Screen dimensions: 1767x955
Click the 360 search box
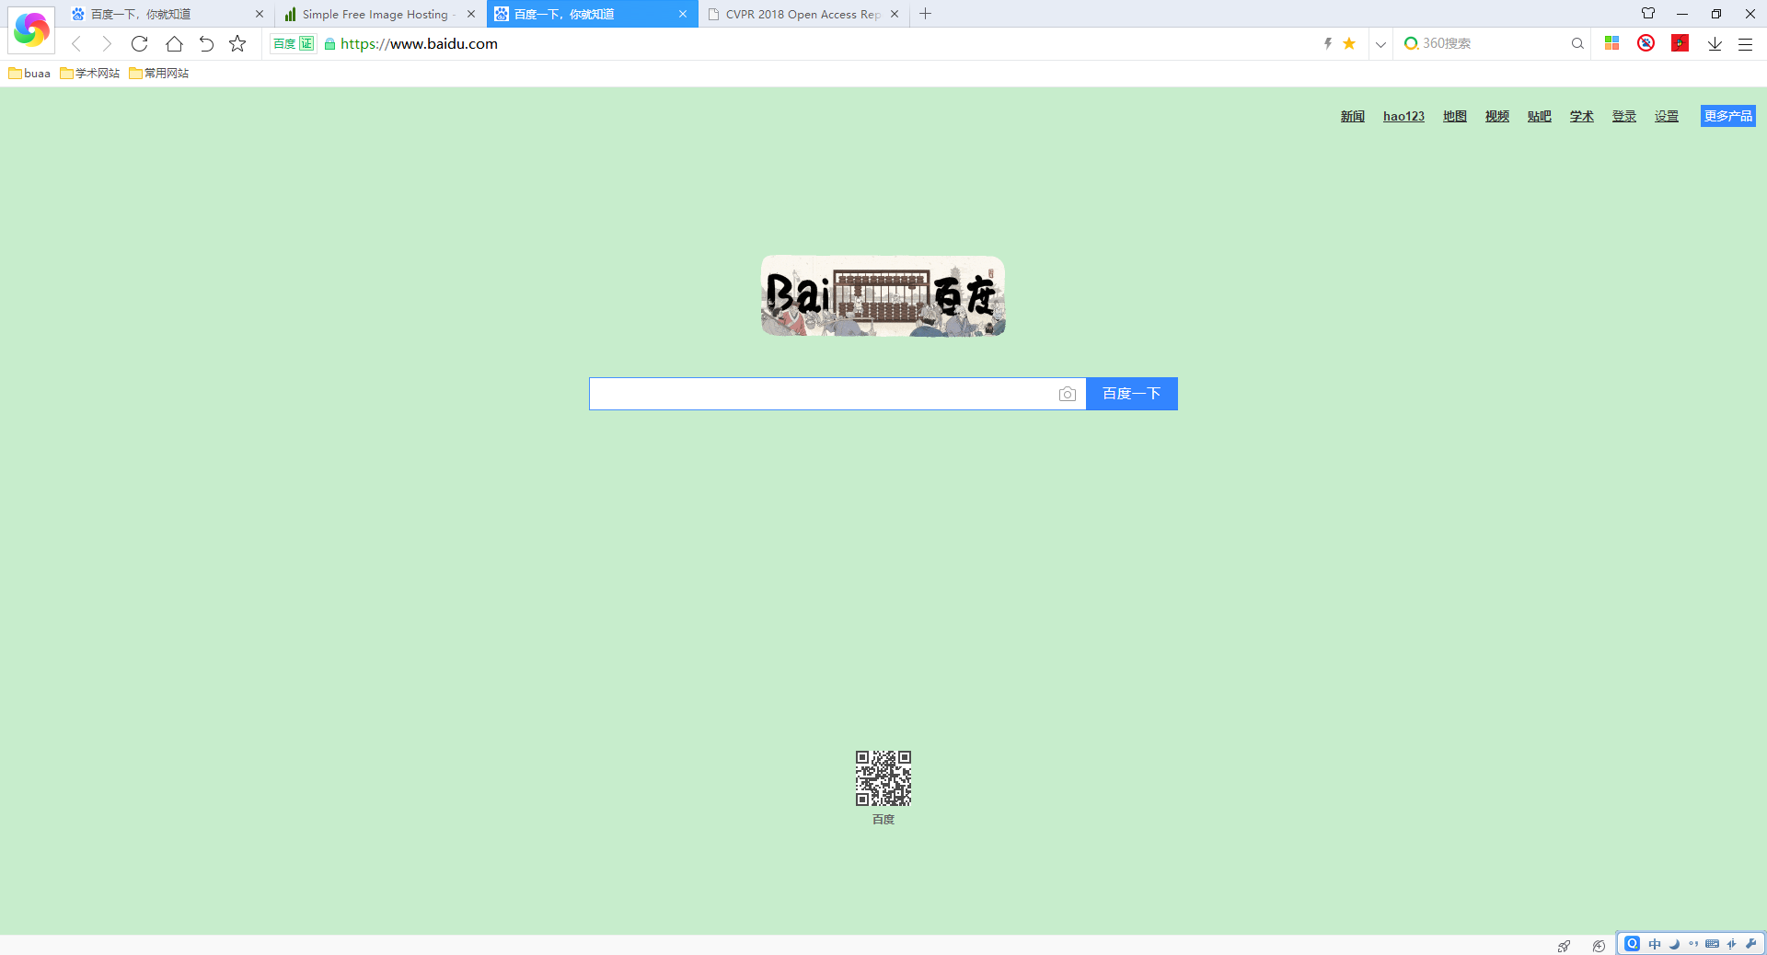point(1491,43)
